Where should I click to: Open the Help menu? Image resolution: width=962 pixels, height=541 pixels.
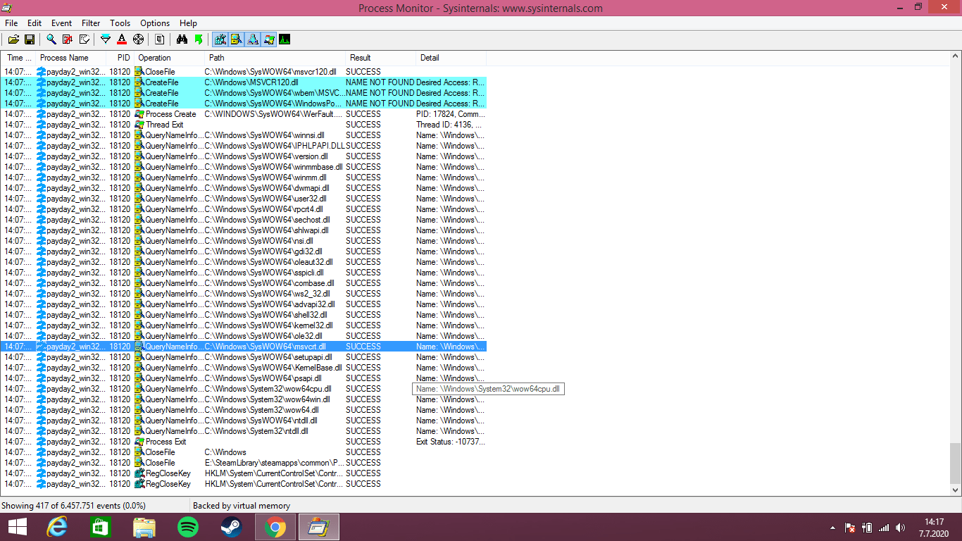(188, 23)
